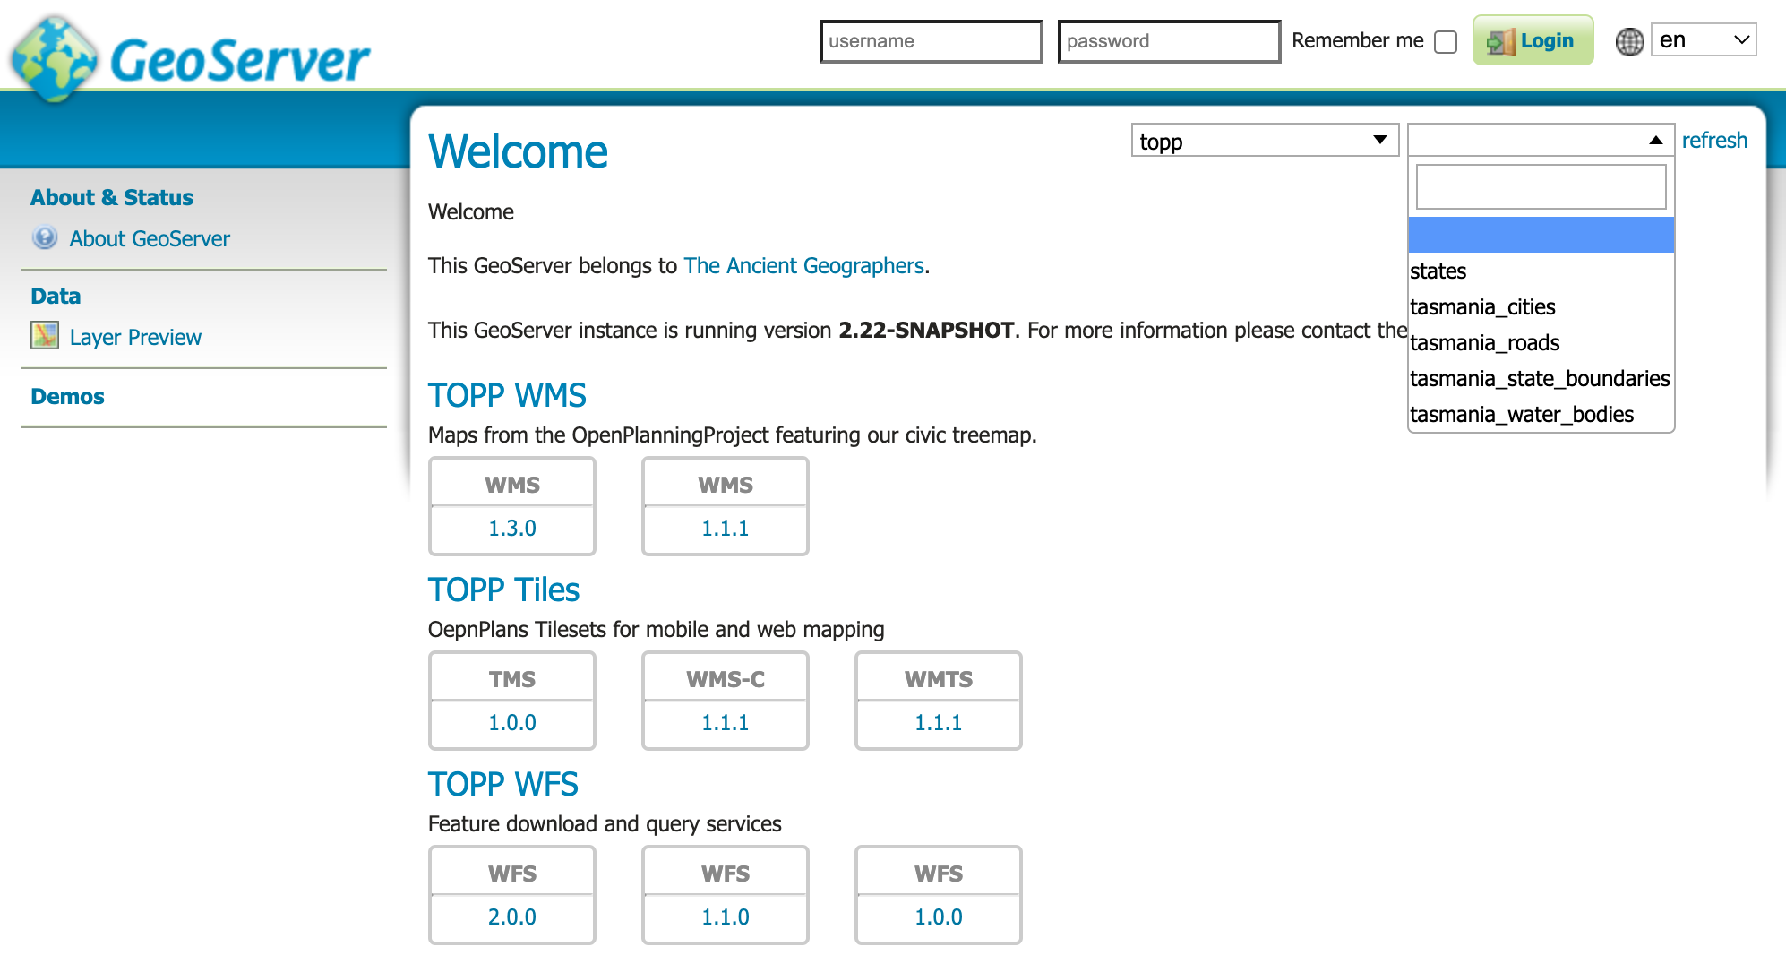The height and width of the screenshot is (964, 1786).
Task: Click the layer dropdown search box
Action: point(1541,186)
